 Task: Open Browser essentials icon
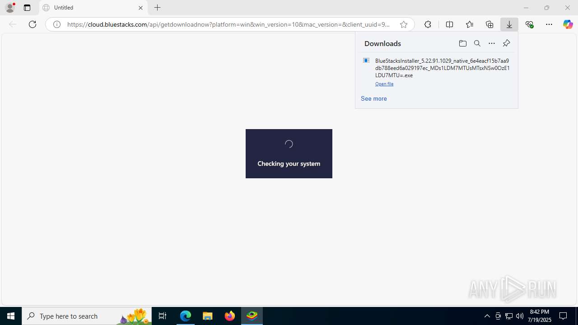point(529,24)
